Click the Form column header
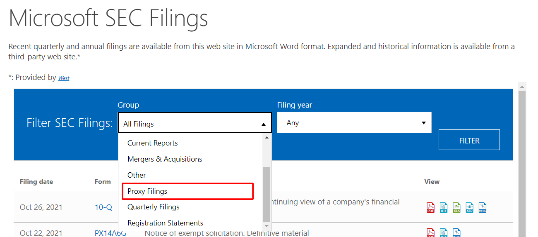Image resolution: width=538 pixels, height=237 pixels. click(x=103, y=181)
